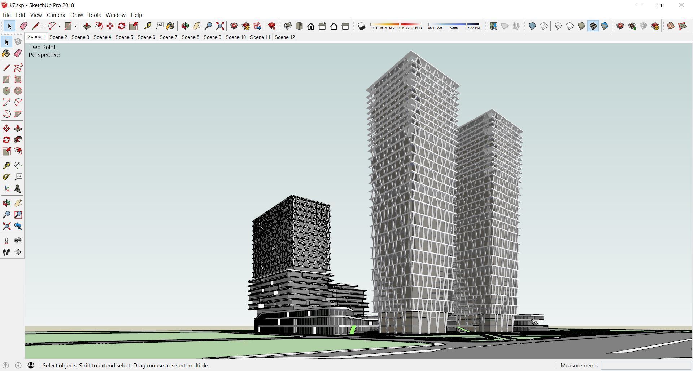Open Extension Warehouse ruby icon
Viewport: 693px width, 371px height.
272,26
